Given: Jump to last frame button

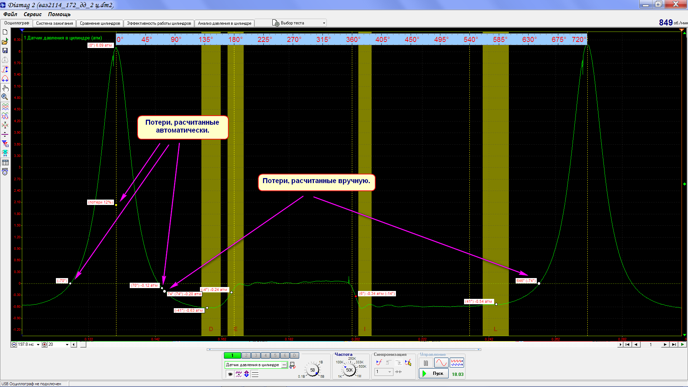Looking at the screenshot, I should click(x=674, y=345).
